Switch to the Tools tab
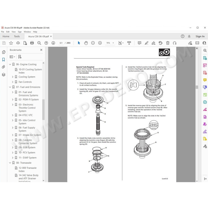The width and height of the screenshot is (208, 208). (17, 36)
